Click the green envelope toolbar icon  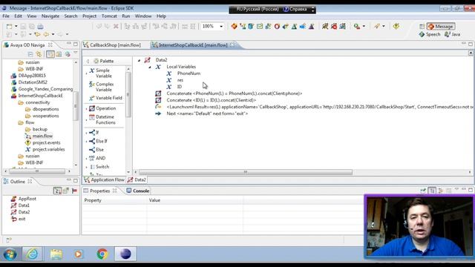[260, 27]
